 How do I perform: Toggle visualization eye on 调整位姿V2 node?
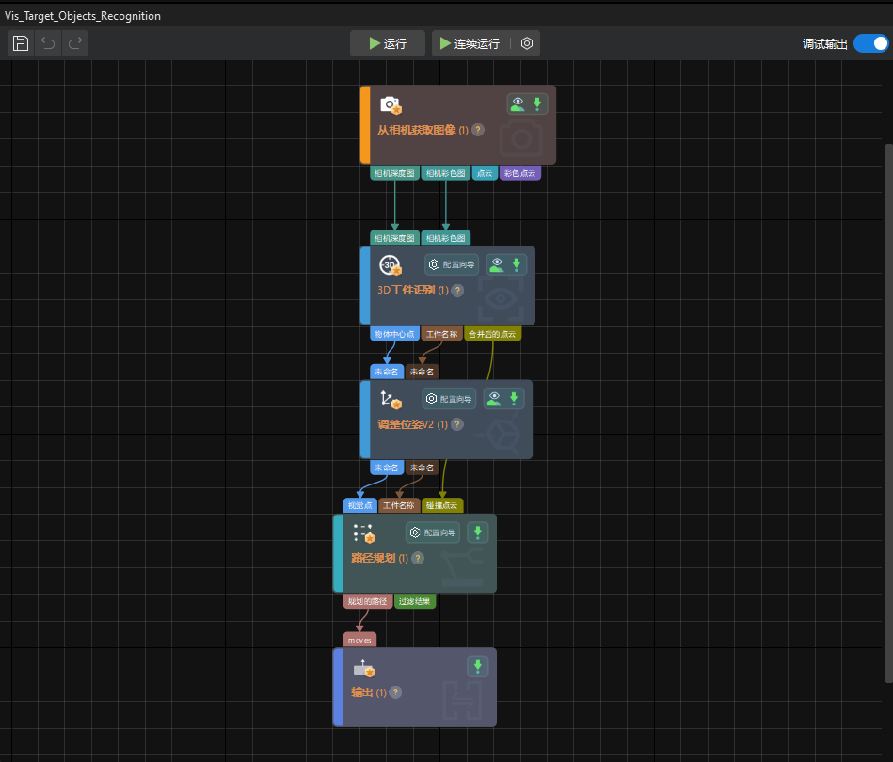coord(494,399)
